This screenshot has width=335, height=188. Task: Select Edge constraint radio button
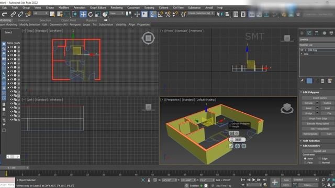click(x=320, y=159)
